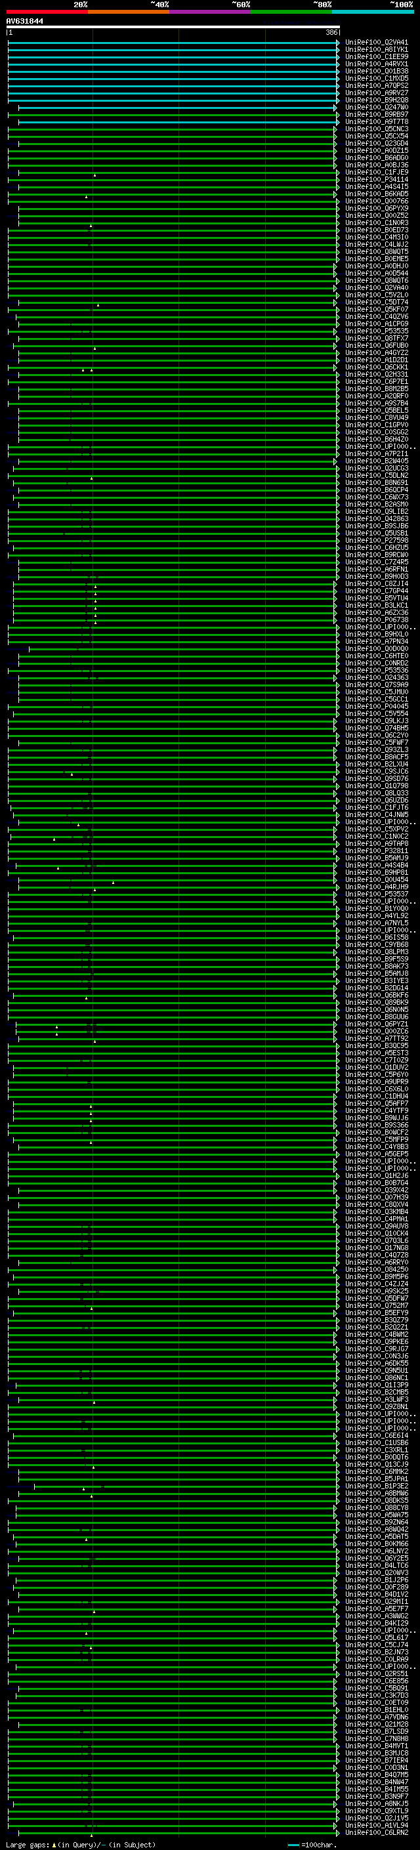The width and height of the screenshot is (420, 1850).
Task: Open the UniRef100_C6HZU5 hit
Action: click(x=376, y=547)
